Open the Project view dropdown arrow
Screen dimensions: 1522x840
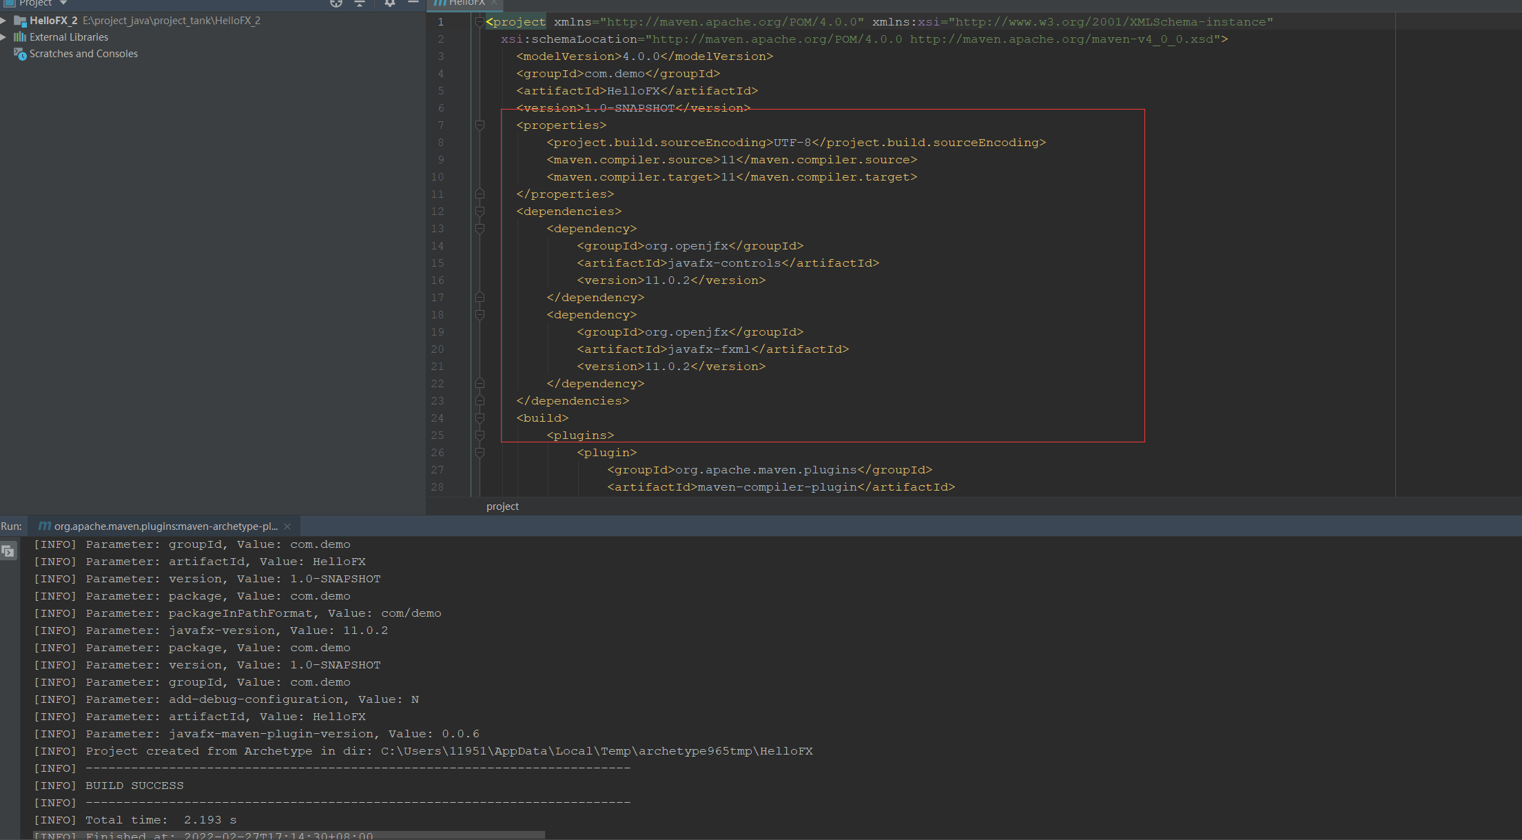coord(63,3)
